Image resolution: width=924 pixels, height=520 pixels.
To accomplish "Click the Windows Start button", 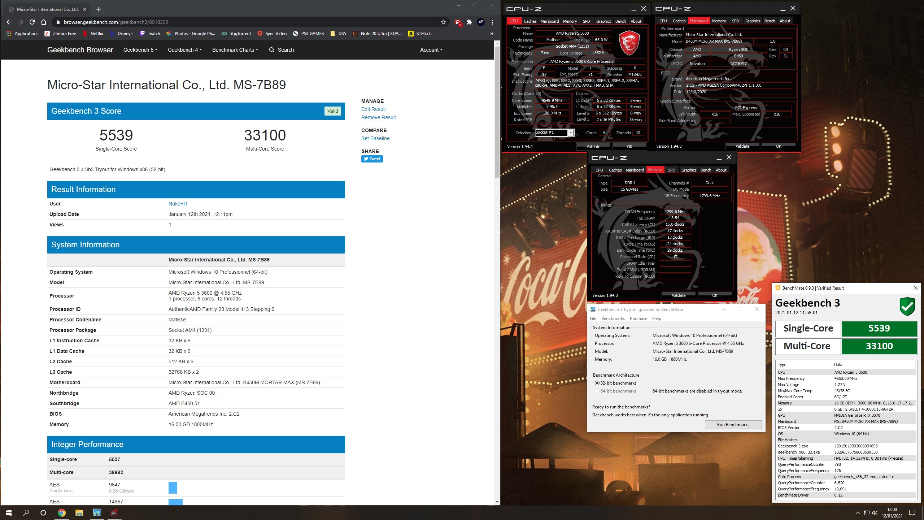I will pos(9,513).
